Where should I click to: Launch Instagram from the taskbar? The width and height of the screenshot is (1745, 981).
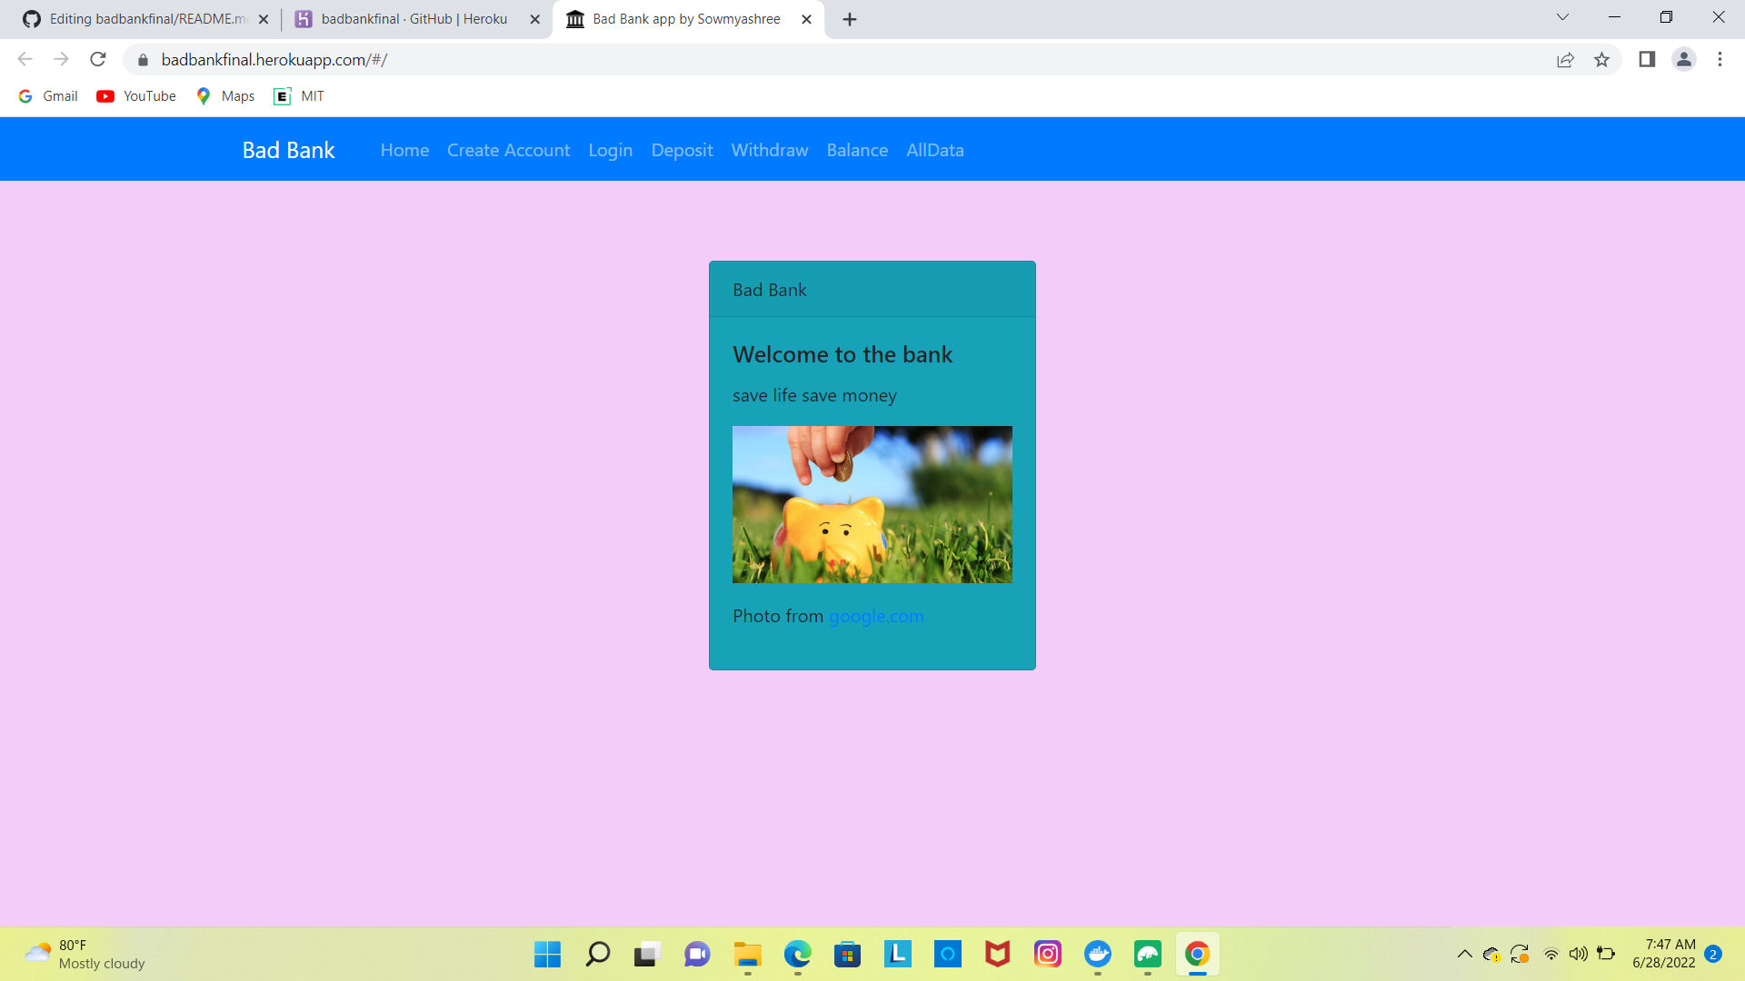[x=1048, y=954]
